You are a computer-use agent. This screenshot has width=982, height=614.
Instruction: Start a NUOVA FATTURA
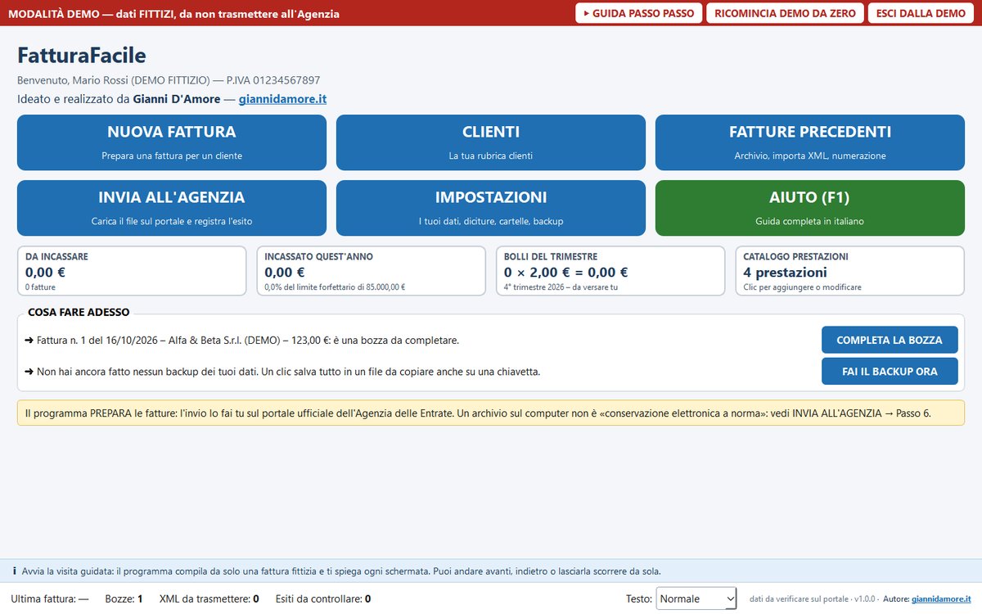(x=172, y=142)
